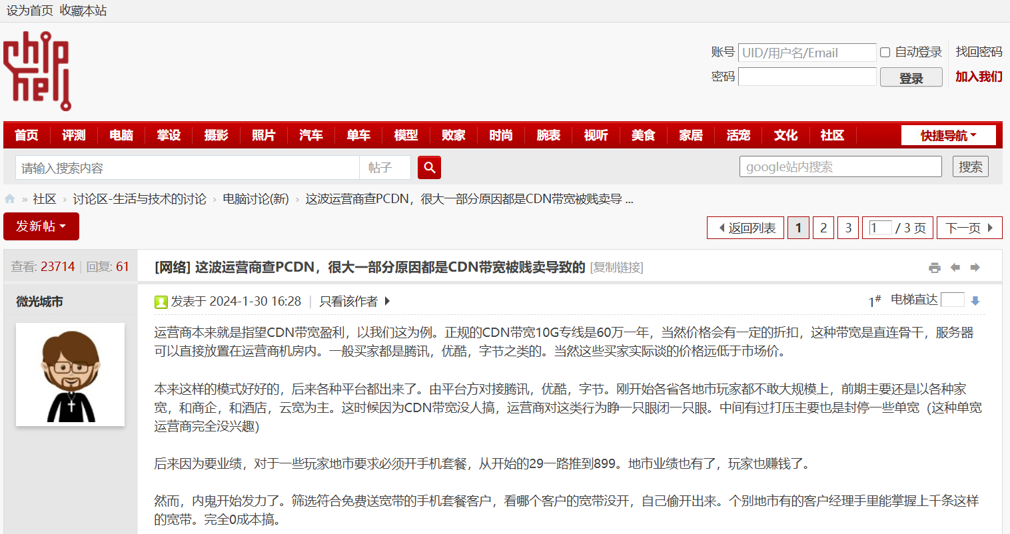The image size is (1010, 534).
Task: Click the 查看: 23714 view count text
Action: [43, 266]
